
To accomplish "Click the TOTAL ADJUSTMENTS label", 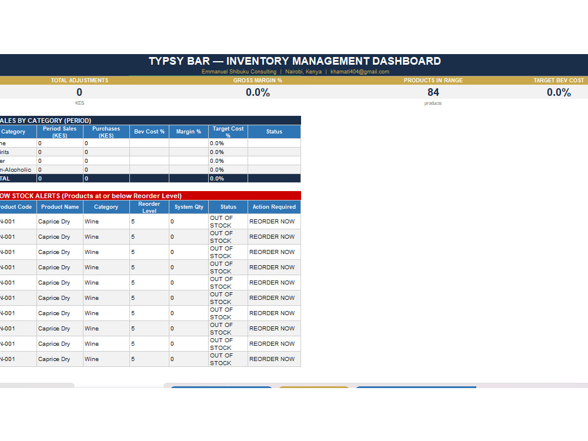I will (79, 80).
